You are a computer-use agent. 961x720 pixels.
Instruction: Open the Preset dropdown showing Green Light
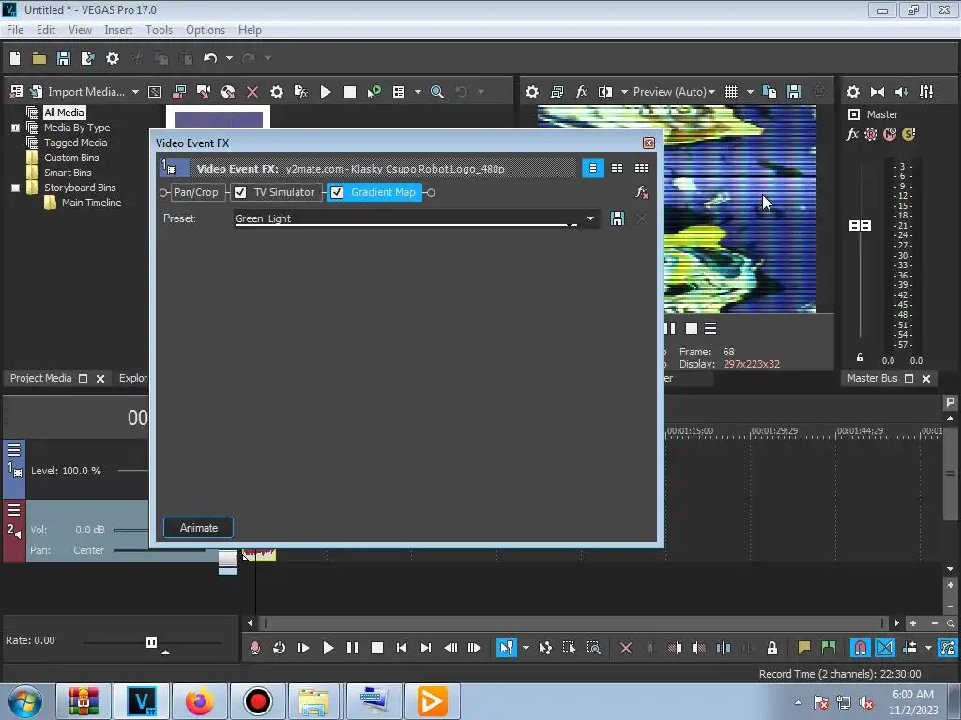pos(590,218)
